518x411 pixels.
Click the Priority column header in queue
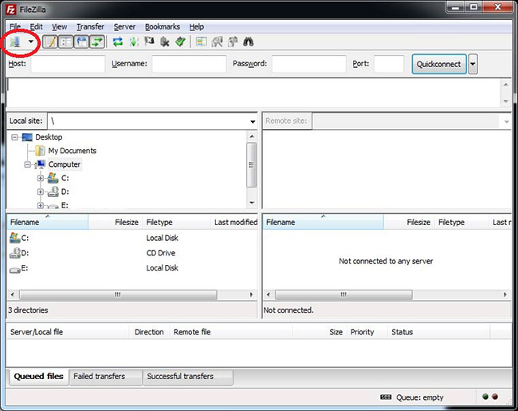(x=367, y=332)
